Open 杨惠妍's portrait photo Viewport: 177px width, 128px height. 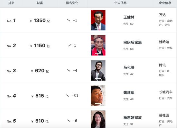pyautogui.click(x=98, y=119)
